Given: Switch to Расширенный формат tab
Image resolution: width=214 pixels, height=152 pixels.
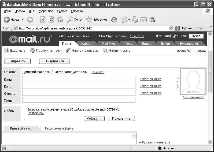Looking at the screenshot, I should 60,128.
